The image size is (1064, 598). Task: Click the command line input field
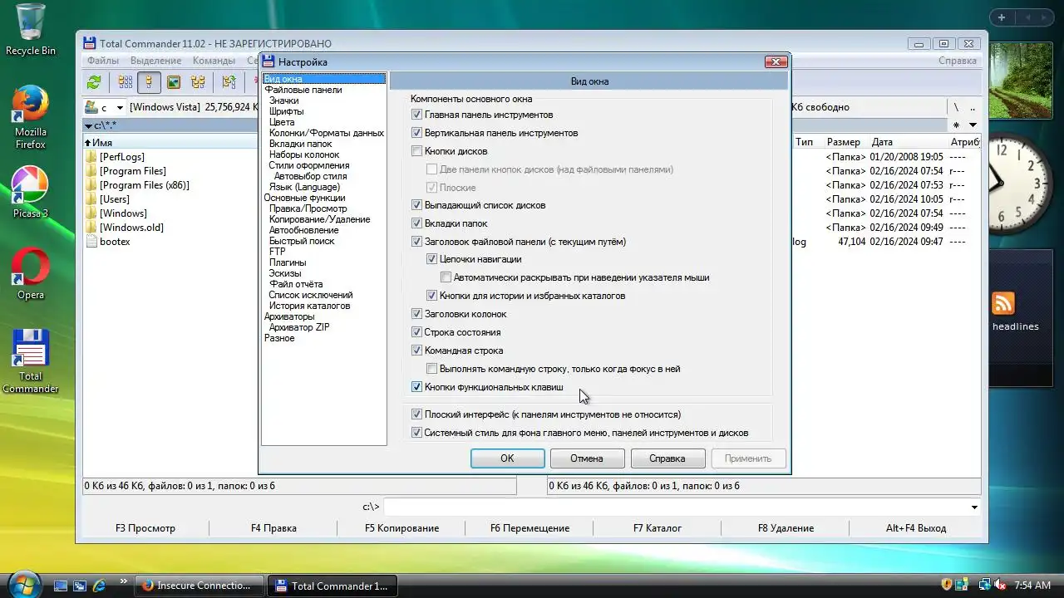(676, 507)
